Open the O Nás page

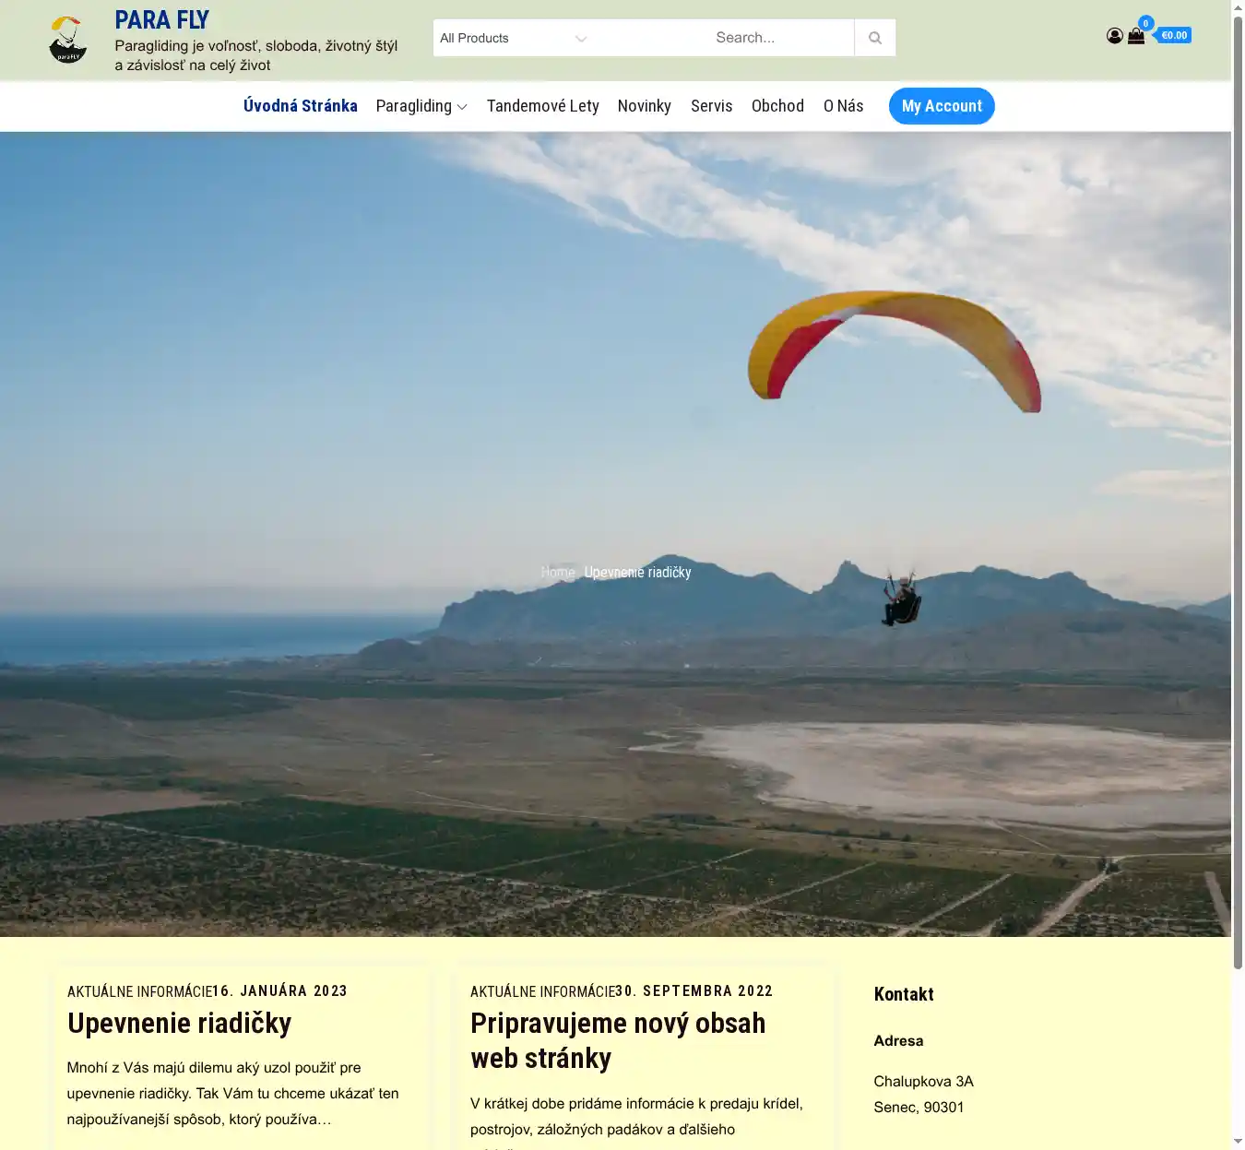pos(843,106)
